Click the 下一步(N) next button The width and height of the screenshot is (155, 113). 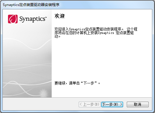point(112,105)
